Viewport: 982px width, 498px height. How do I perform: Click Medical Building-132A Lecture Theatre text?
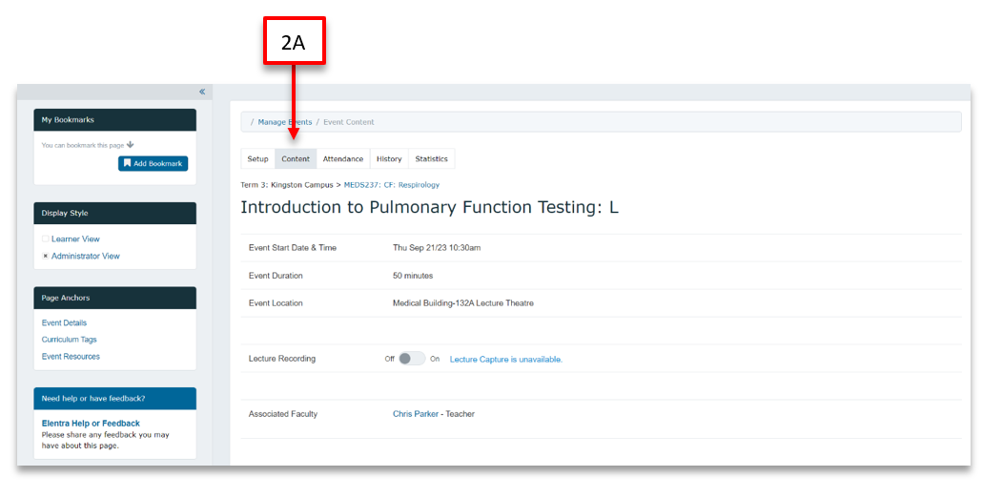point(462,303)
